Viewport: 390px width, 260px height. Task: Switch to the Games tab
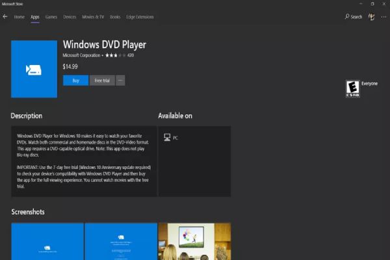coord(51,17)
